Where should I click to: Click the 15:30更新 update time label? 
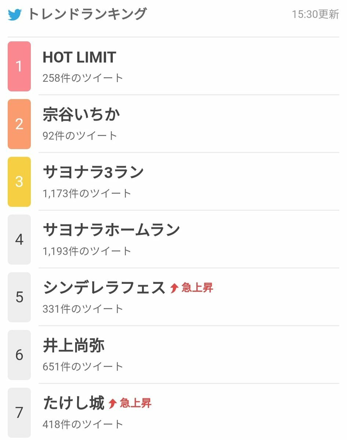(x=315, y=15)
